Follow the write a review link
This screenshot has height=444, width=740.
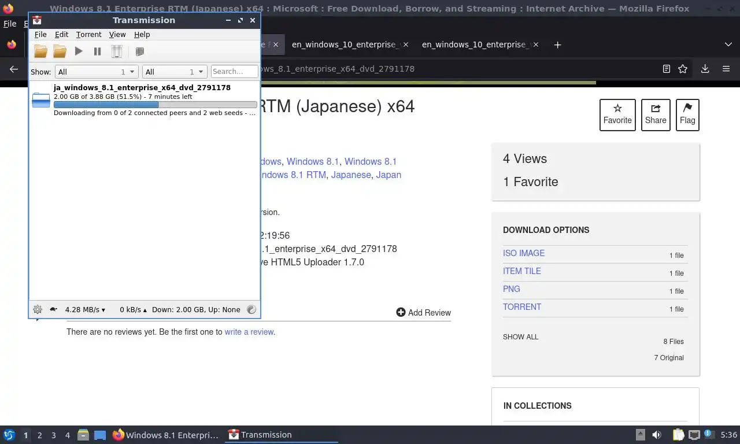tap(249, 332)
